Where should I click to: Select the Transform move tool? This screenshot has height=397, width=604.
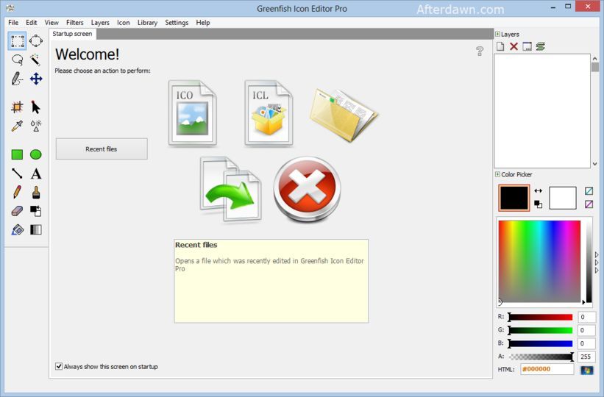click(x=36, y=79)
